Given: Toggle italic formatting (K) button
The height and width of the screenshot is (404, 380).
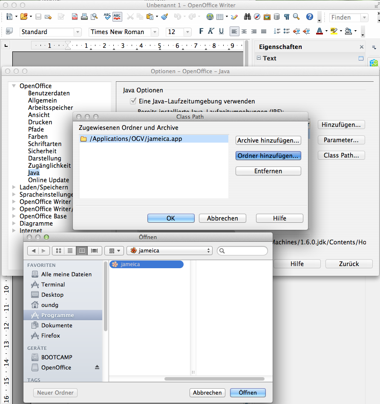Looking at the screenshot, I should pos(211,31).
